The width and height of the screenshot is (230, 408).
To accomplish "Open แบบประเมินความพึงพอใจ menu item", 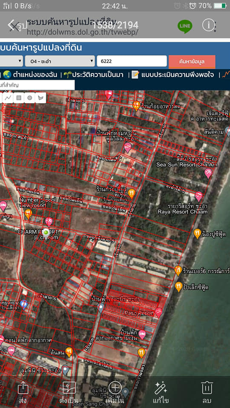I will tap(177, 75).
